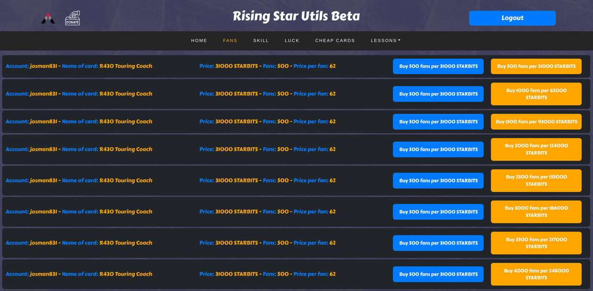Click Buy 4000 fans per 248000 STARBITS
The image size is (593, 291).
click(x=536, y=274)
